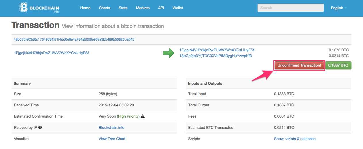Click the green 0.1887 BTC button
Viewport: 363px width, 149px height.
click(x=338, y=65)
